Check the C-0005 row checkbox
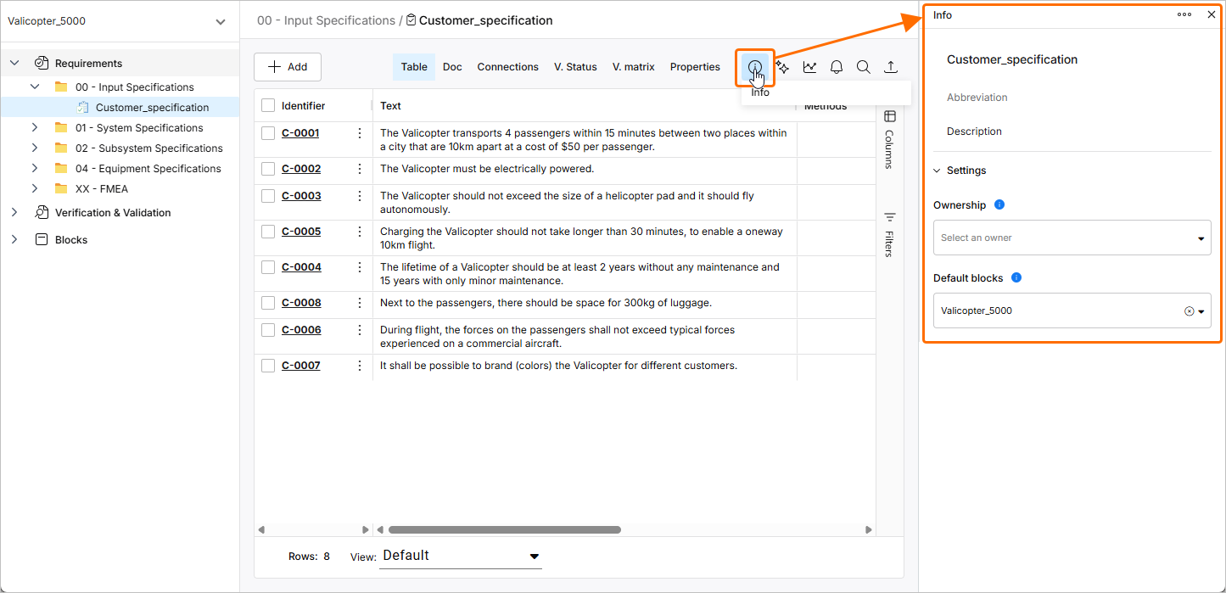 268,232
